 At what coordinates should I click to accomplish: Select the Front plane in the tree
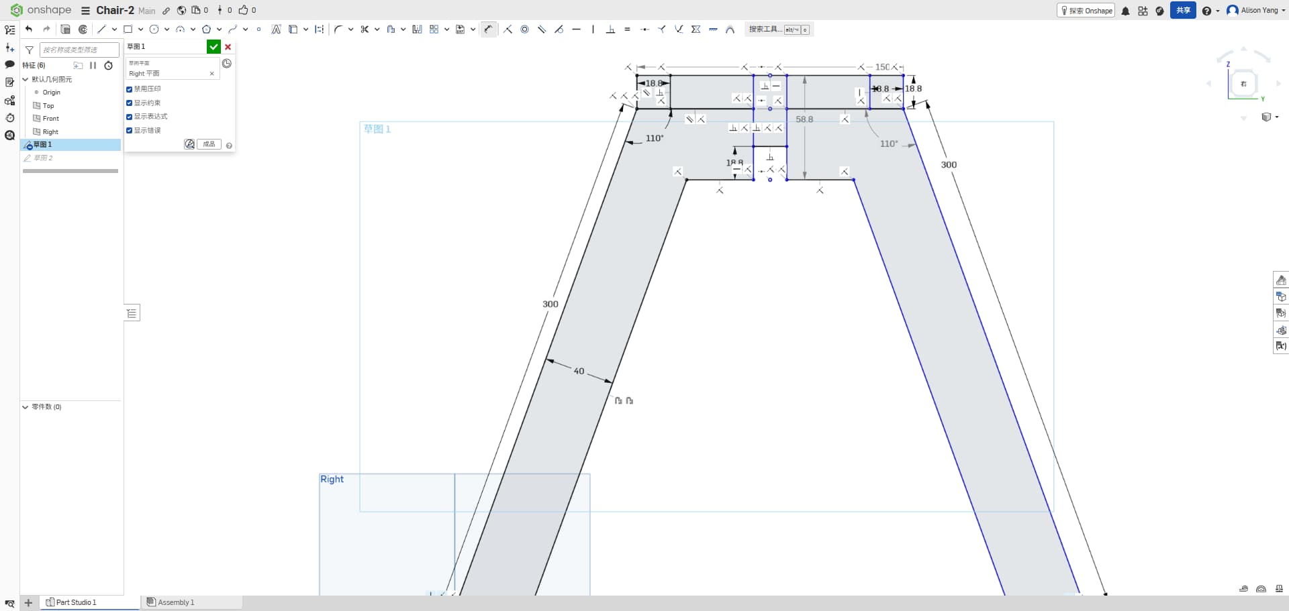tap(50, 119)
